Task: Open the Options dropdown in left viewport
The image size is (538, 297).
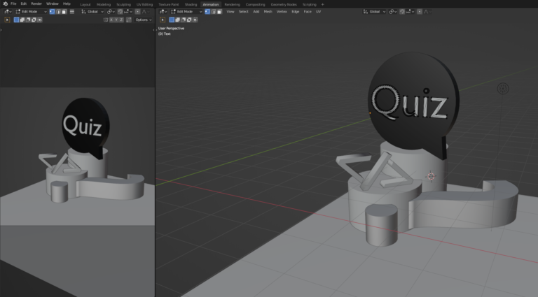Action: click(x=144, y=20)
